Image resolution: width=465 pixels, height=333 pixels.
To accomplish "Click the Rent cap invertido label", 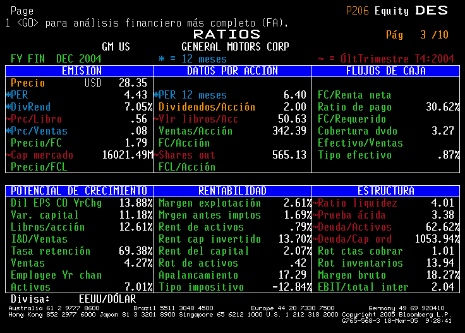I will [x=210, y=239].
